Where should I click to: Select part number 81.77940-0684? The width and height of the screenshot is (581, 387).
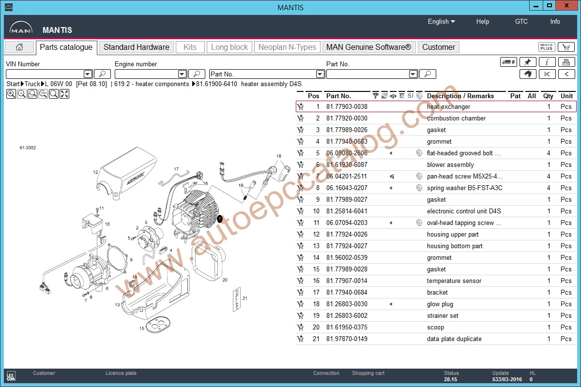(347, 292)
